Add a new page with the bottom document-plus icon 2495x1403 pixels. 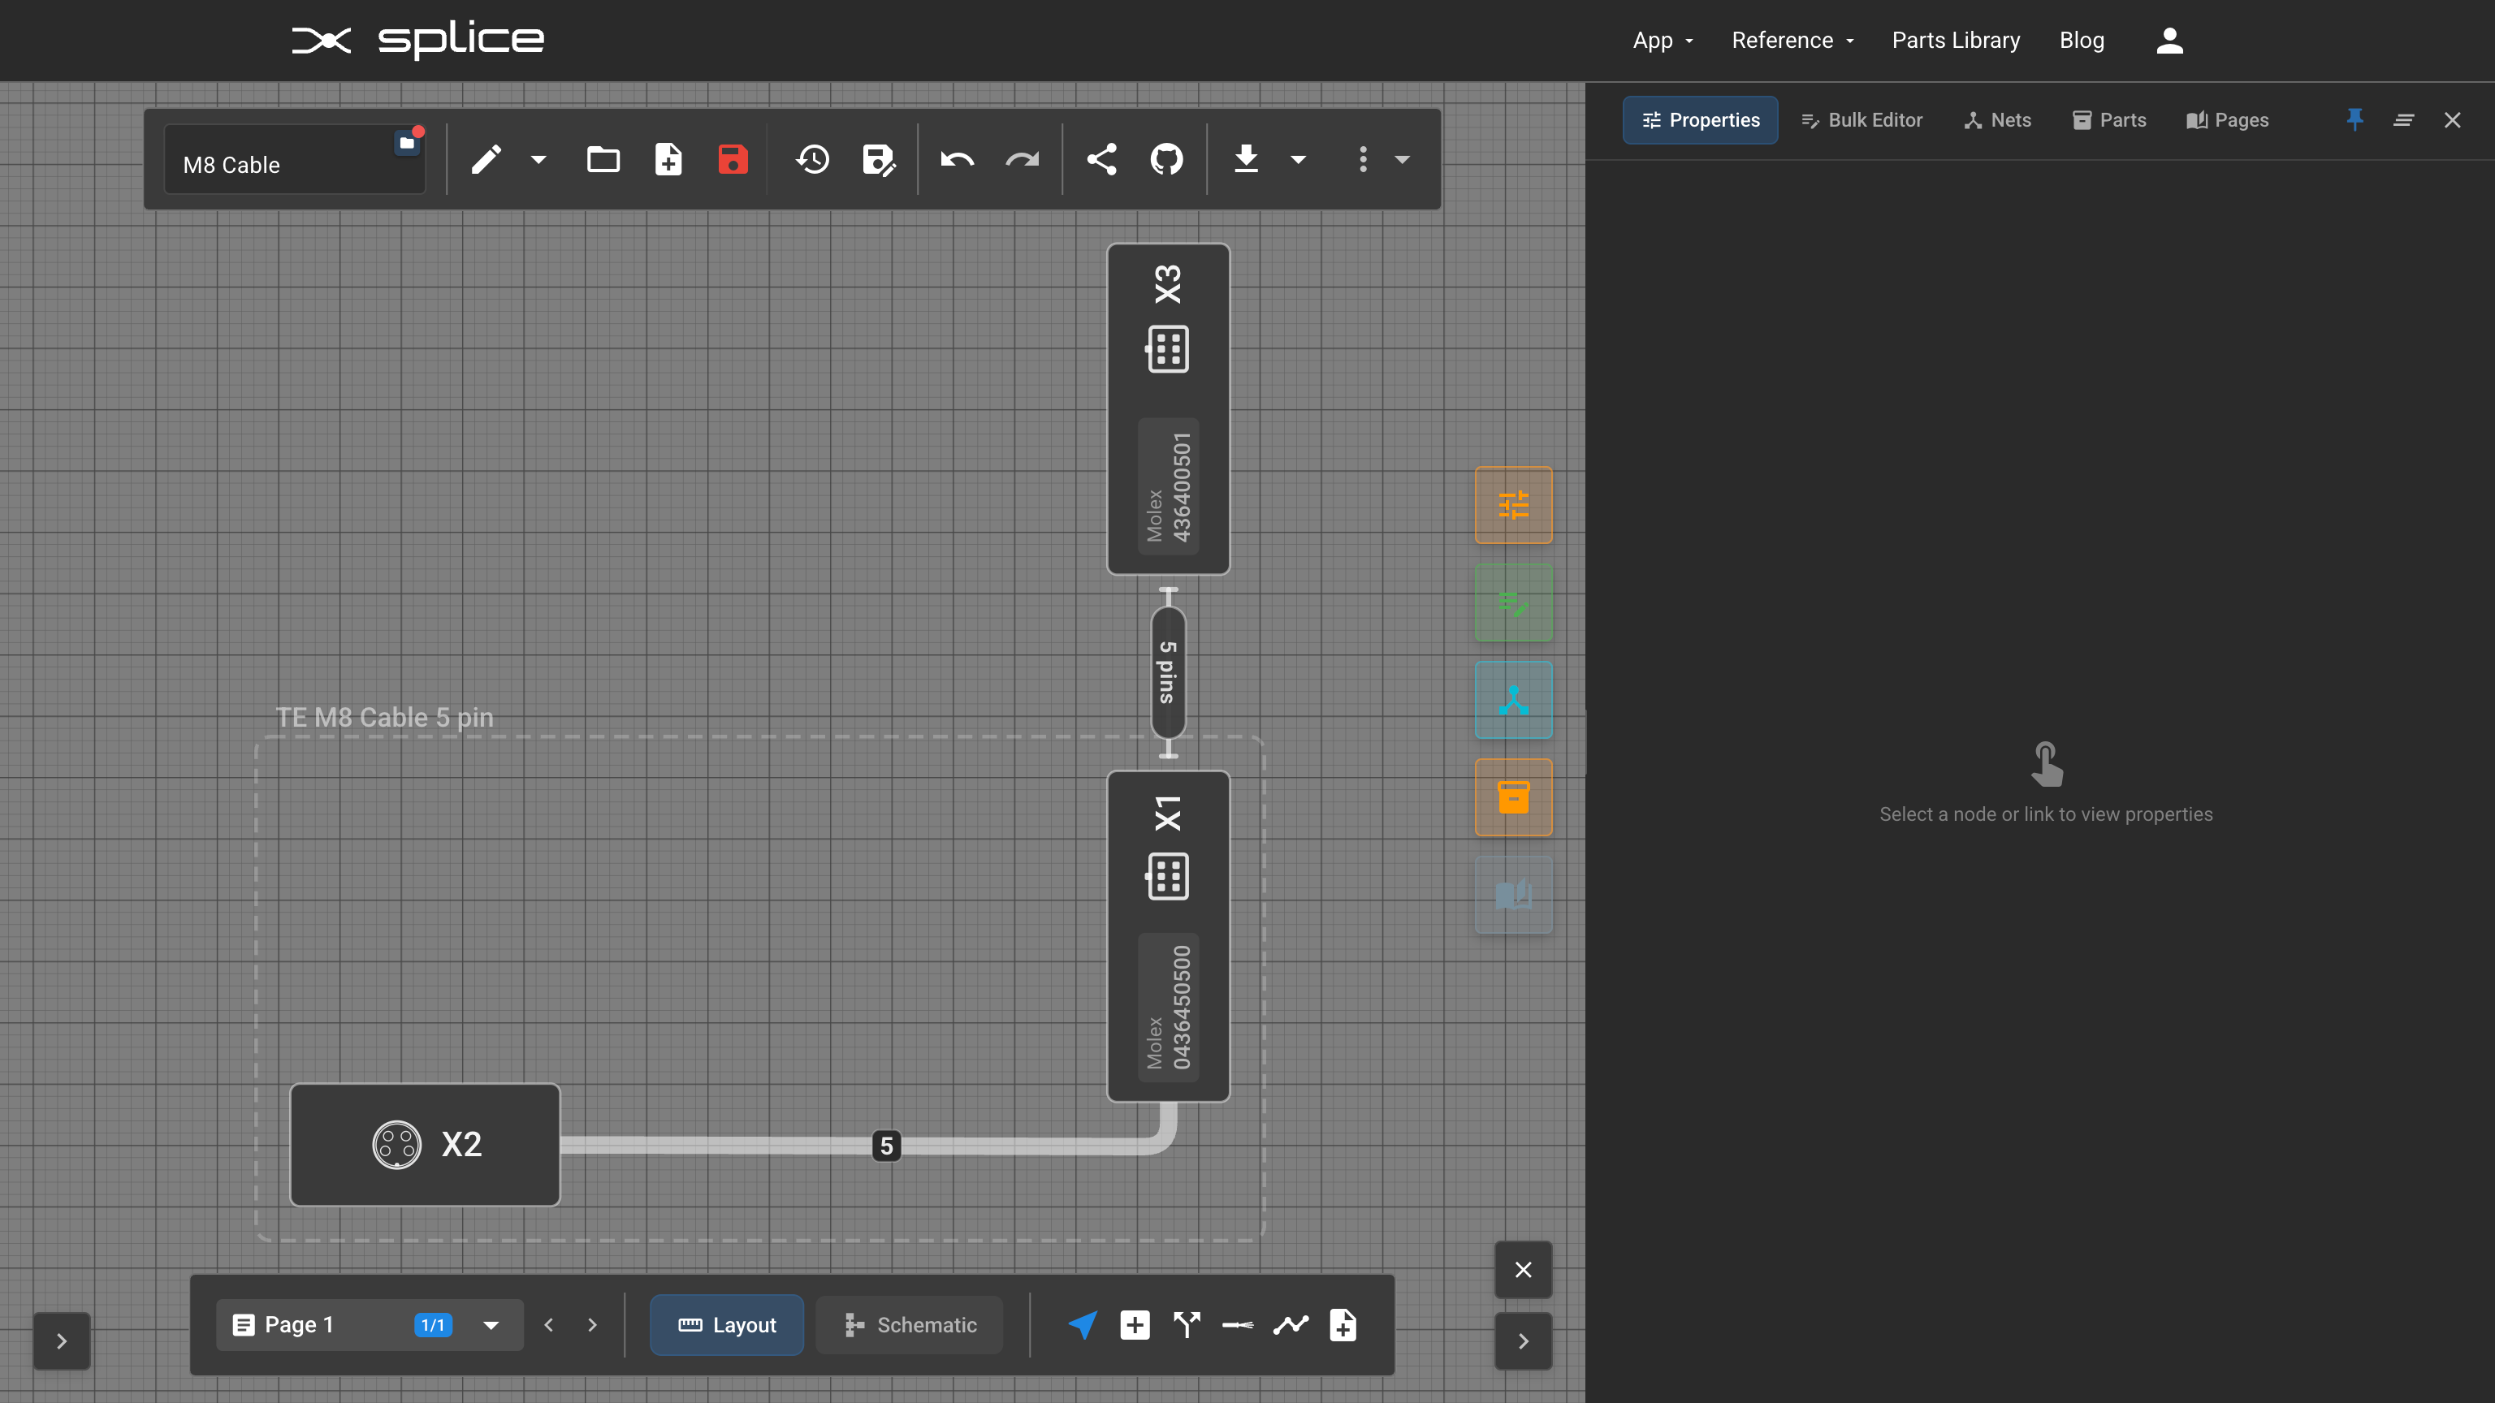1343,1324
